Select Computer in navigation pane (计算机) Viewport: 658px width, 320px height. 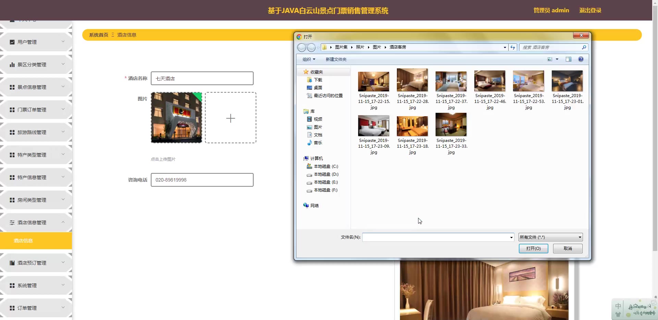click(x=313, y=159)
